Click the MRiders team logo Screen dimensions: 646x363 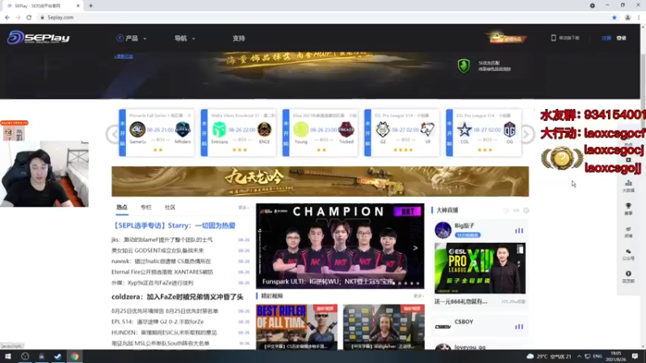click(182, 130)
